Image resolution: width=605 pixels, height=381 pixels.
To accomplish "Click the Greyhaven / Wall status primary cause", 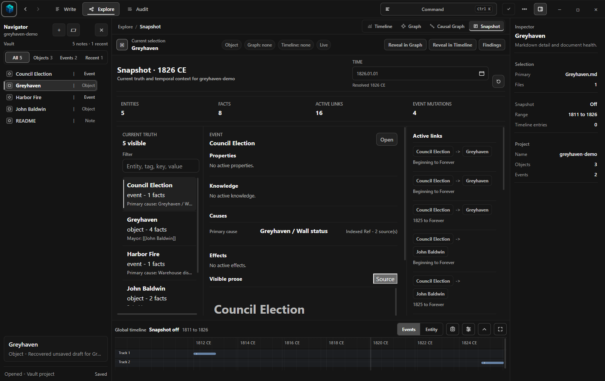I will (294, 231).
